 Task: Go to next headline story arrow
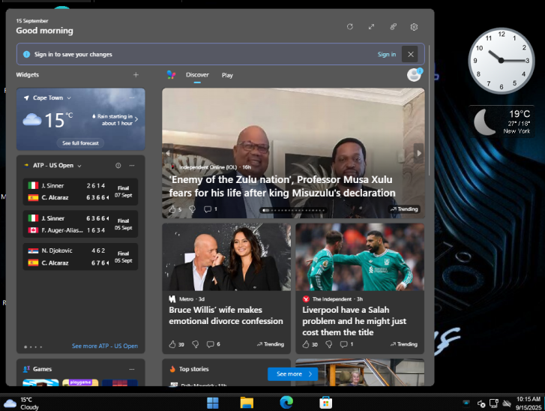419,153
